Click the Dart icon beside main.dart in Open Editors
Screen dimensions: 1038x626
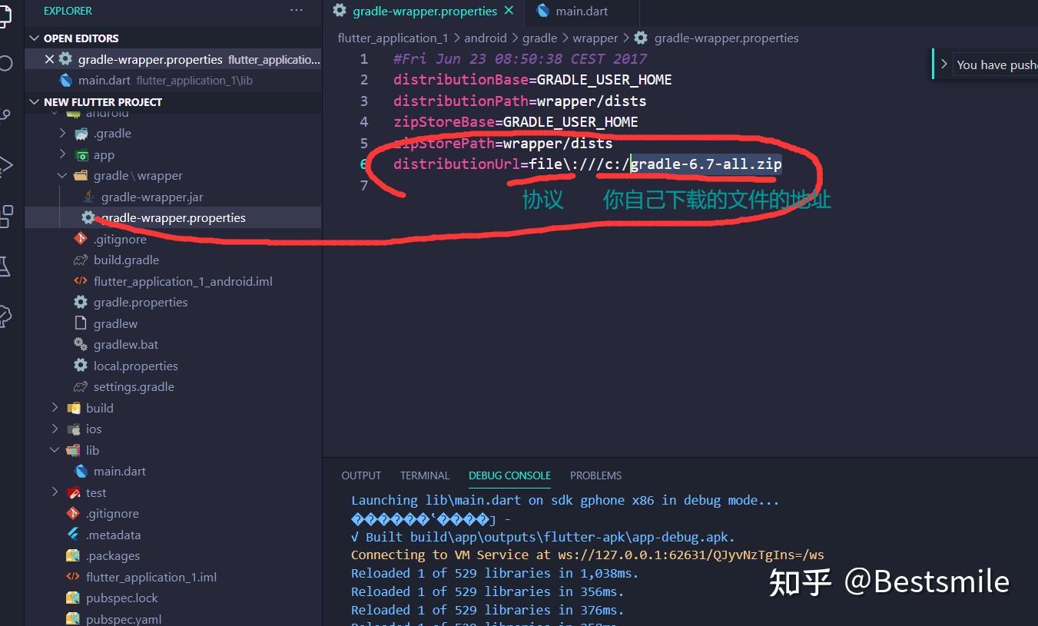tap(65, 80)
